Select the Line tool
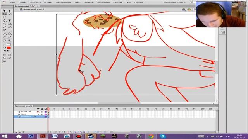 point(4,24)
